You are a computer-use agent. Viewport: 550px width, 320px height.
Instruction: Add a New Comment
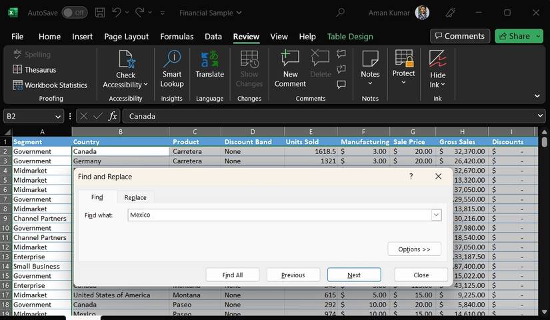290,69
